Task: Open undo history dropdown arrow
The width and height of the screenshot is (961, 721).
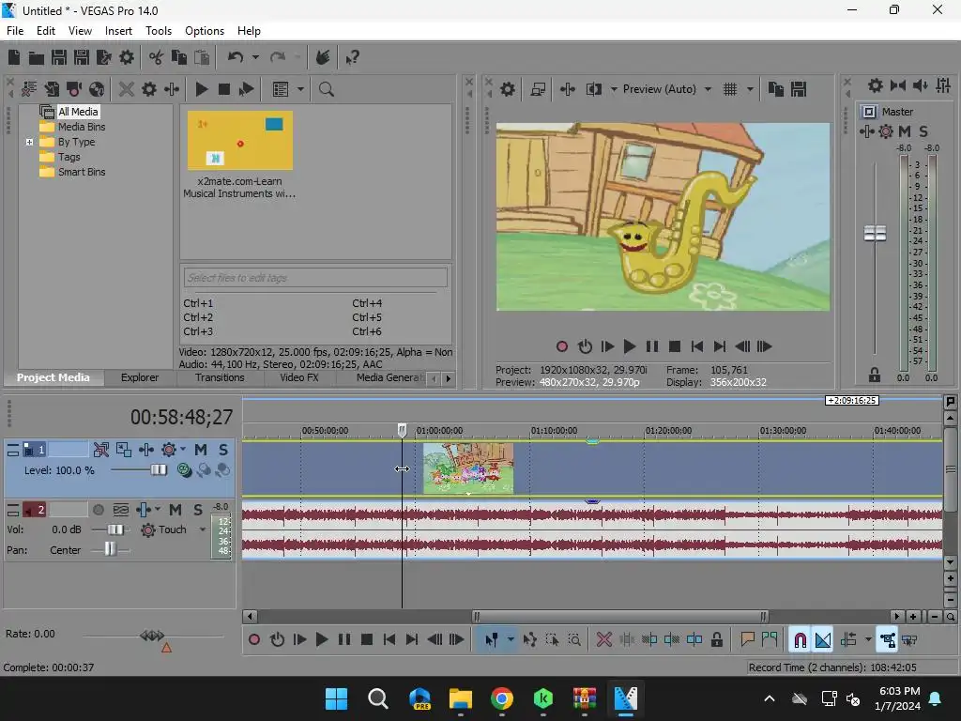Action: (x=255, y=57)
